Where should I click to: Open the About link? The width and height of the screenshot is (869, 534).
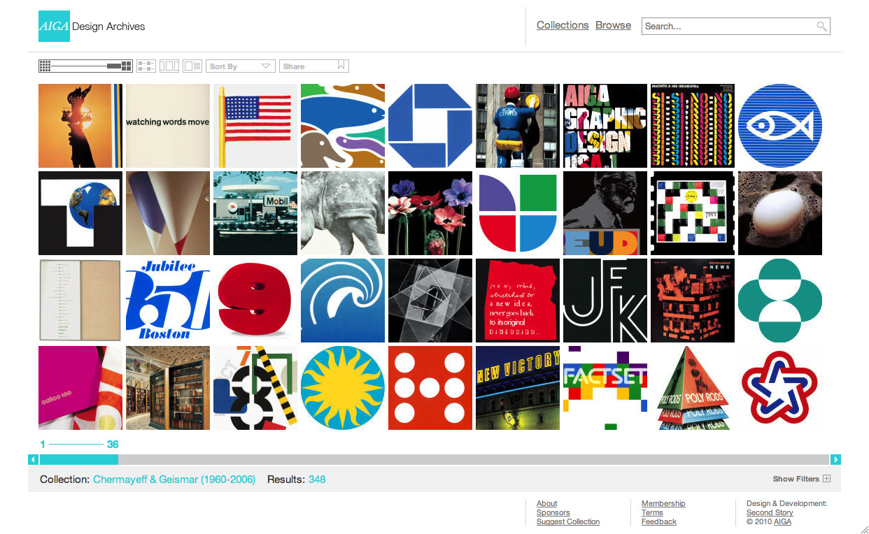[x=547, y=503]
